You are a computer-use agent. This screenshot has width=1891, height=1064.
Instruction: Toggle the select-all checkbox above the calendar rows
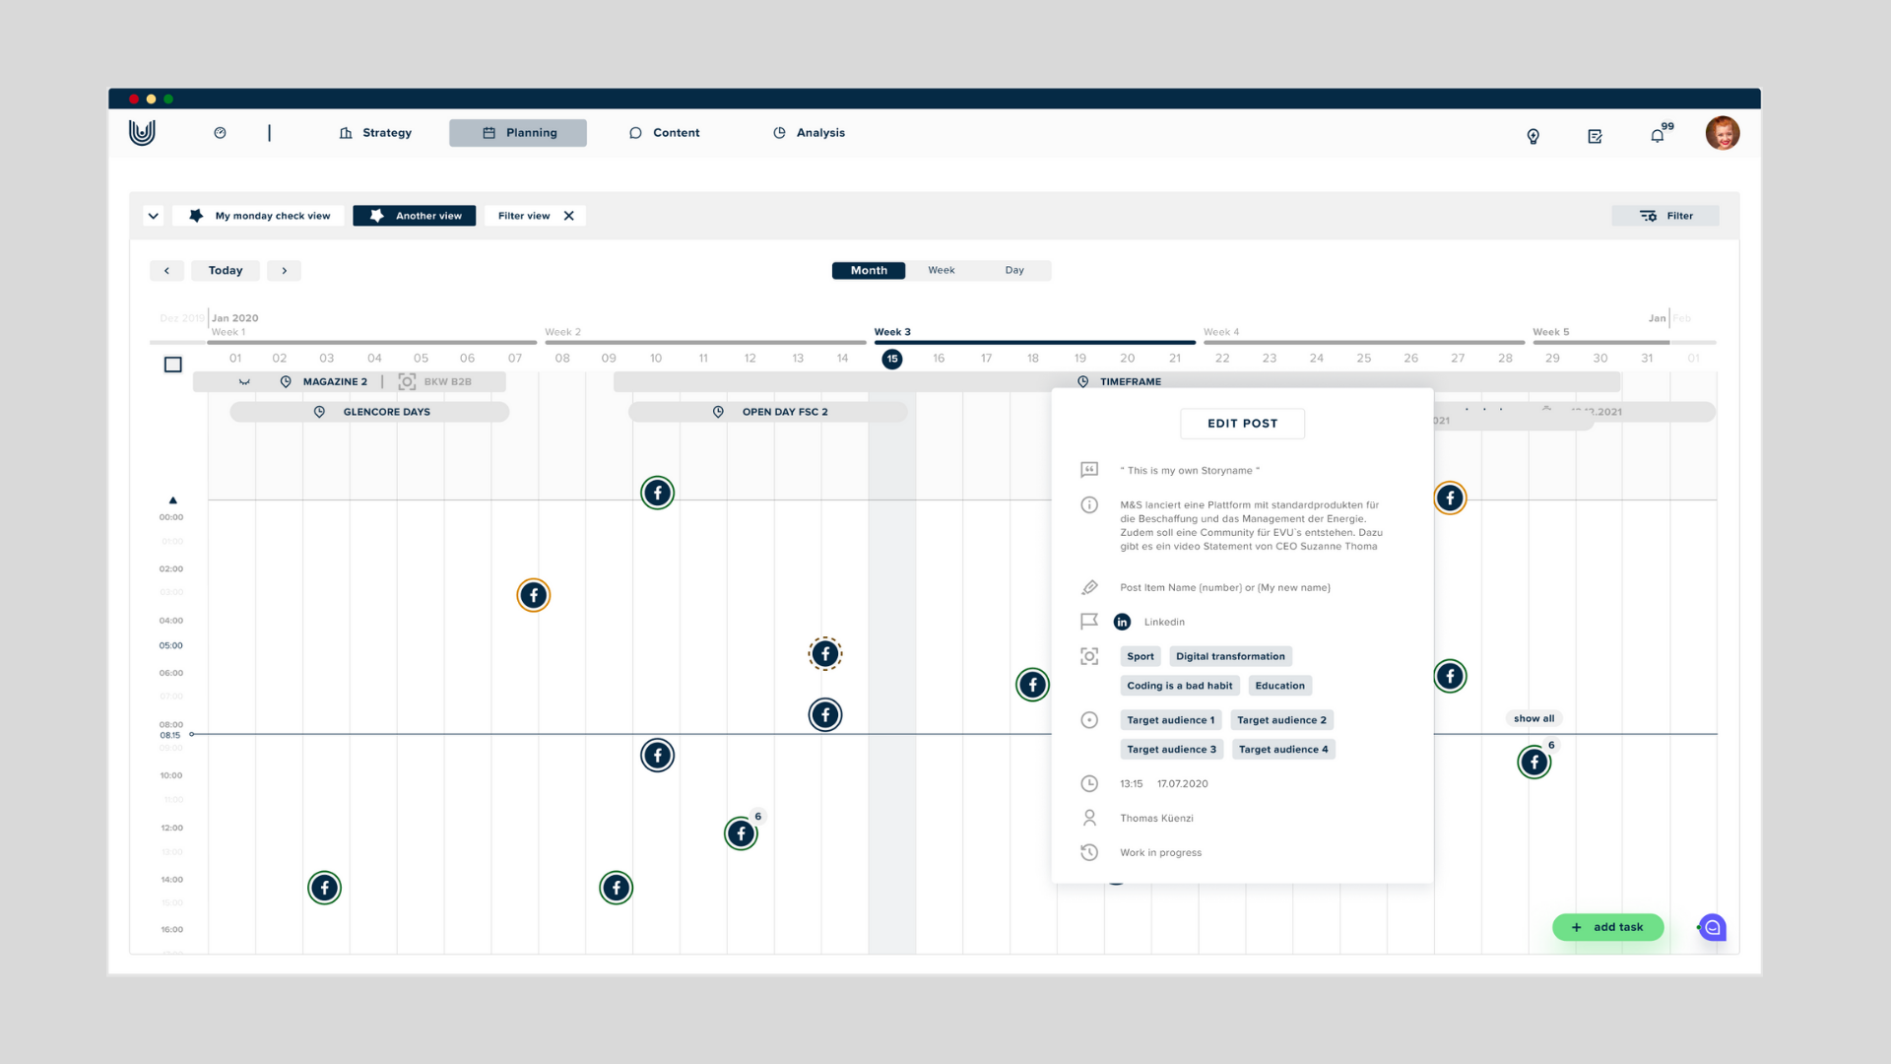click(x=172, y=364)
